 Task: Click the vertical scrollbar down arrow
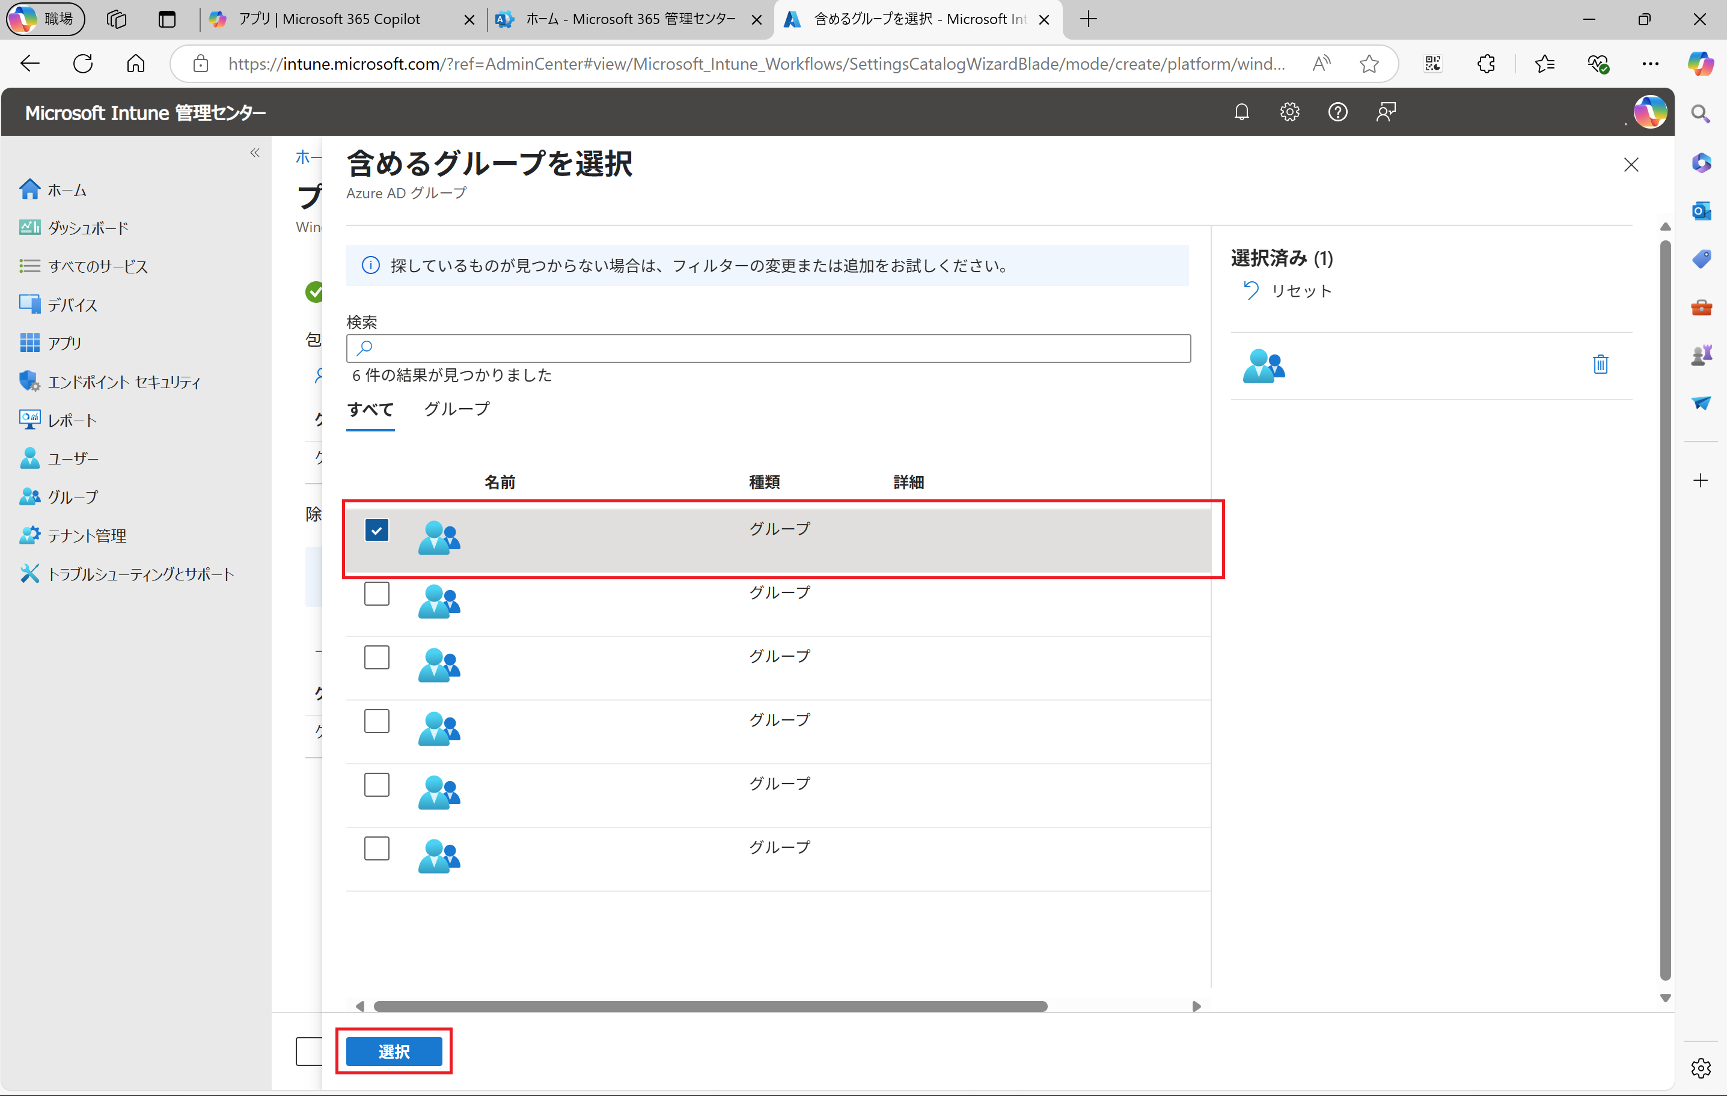1665,998
